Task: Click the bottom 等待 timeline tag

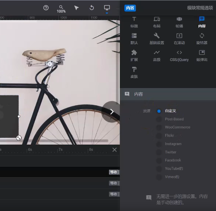Action: pos(114,194)
